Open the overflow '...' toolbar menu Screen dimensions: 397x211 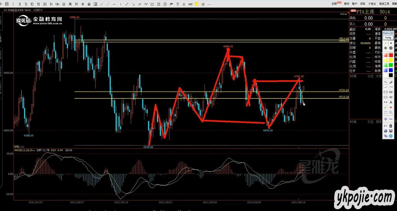209,4
